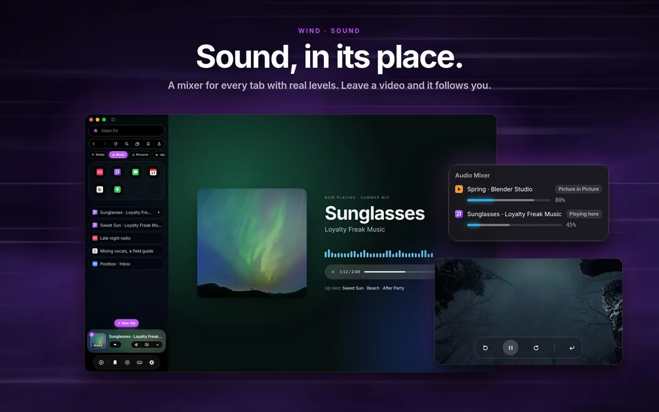
Task: Open the purple Music pinned app
Action: coord(118,172)
